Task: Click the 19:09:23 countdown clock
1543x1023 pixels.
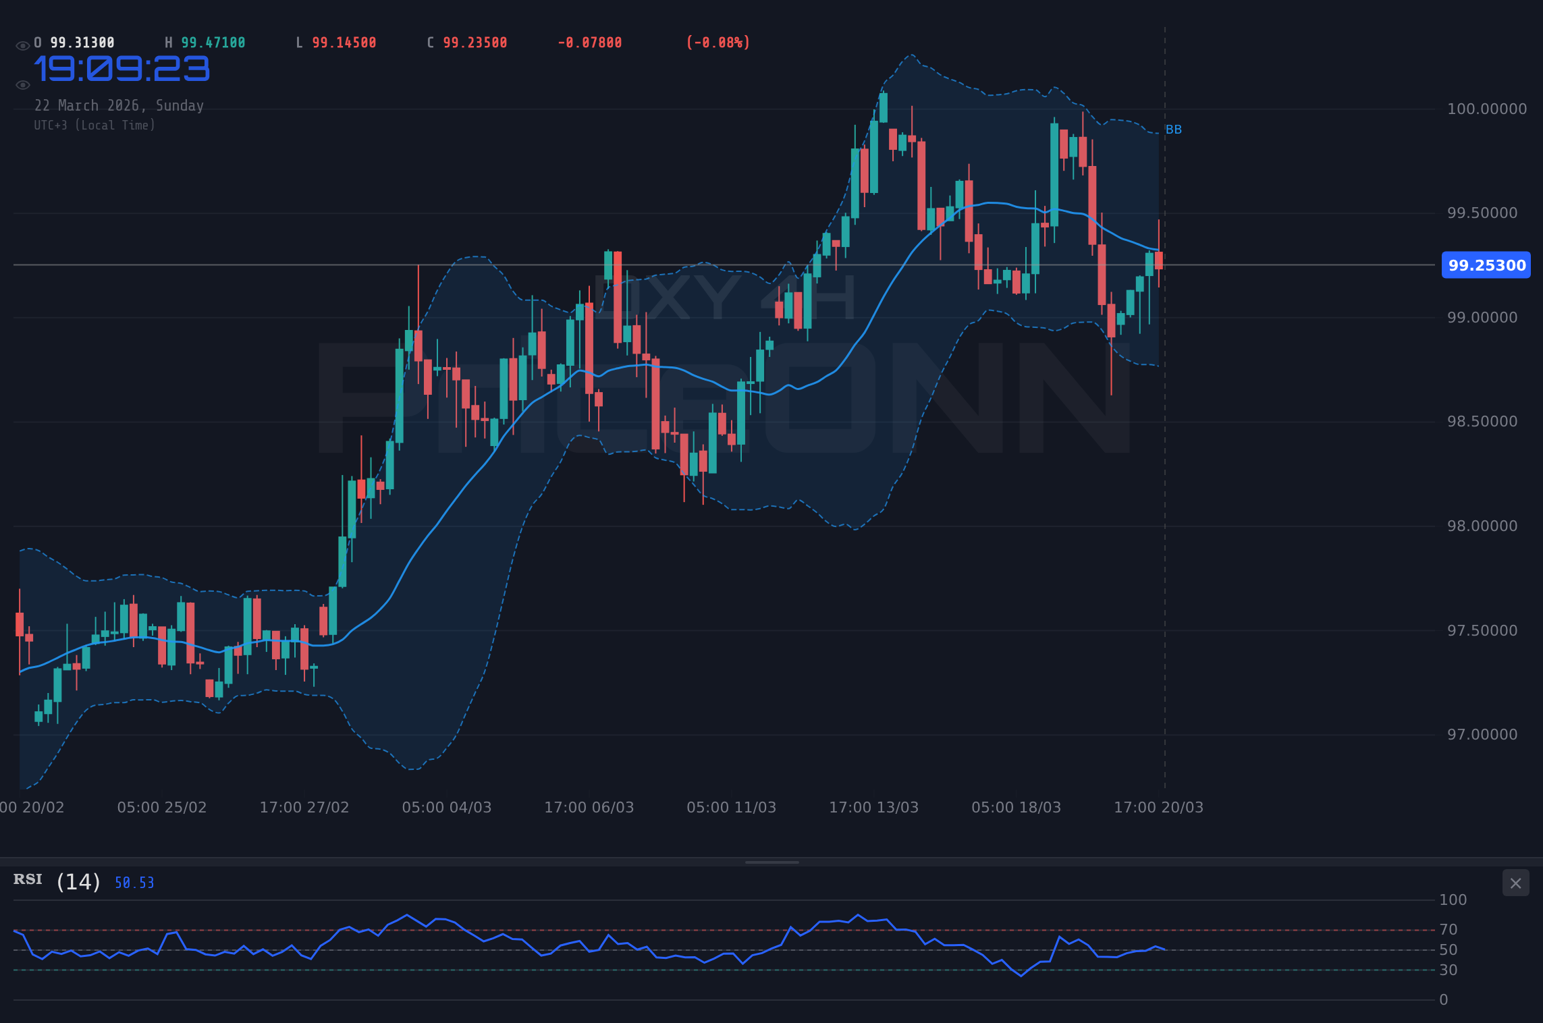Action: 122,67
